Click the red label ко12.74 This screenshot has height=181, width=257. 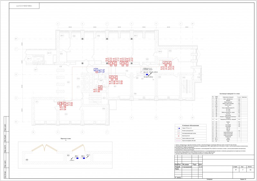pos(164,67)
